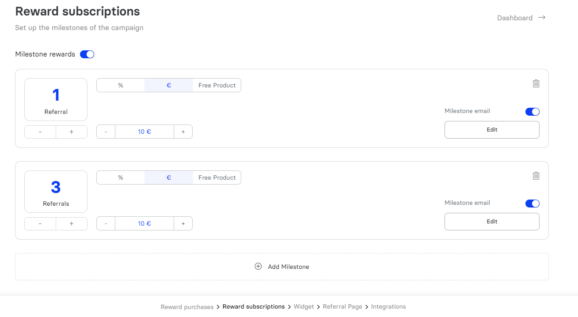Increase the reward amount in first milestone

183,132
